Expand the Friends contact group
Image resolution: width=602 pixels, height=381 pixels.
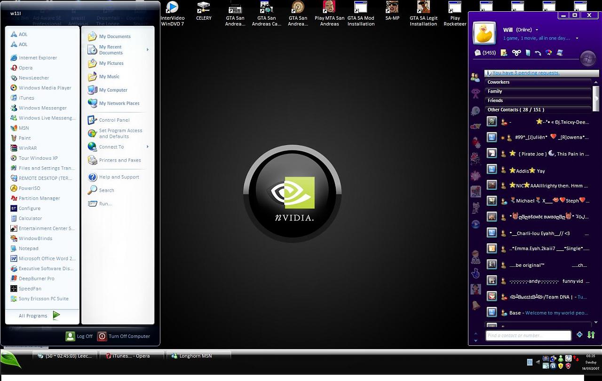pos(538,101)
